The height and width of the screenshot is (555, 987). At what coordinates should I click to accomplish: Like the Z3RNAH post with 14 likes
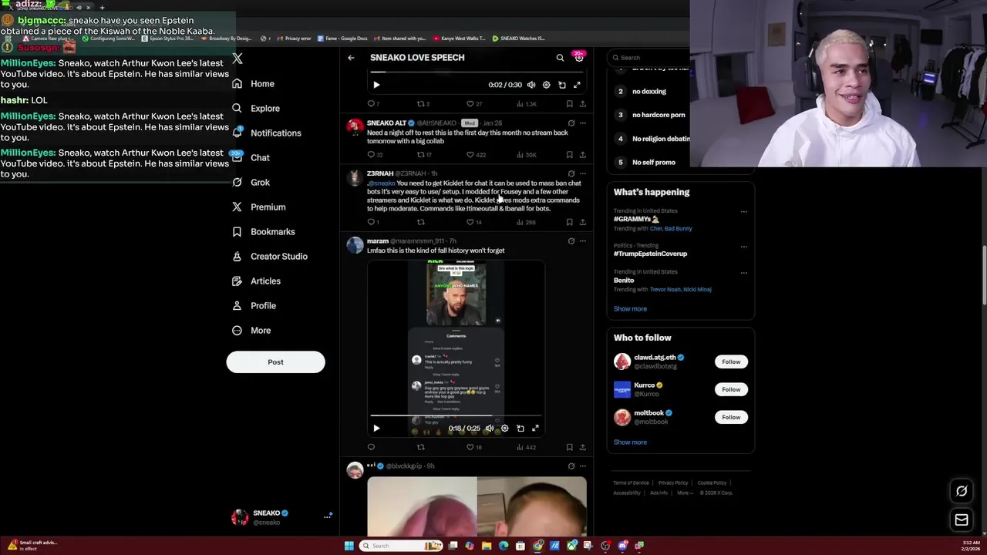[x=473, y=222]
